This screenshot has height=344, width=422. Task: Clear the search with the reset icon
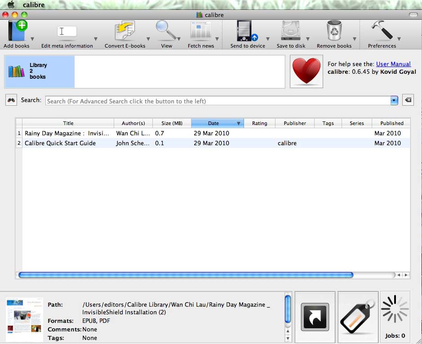408,100
